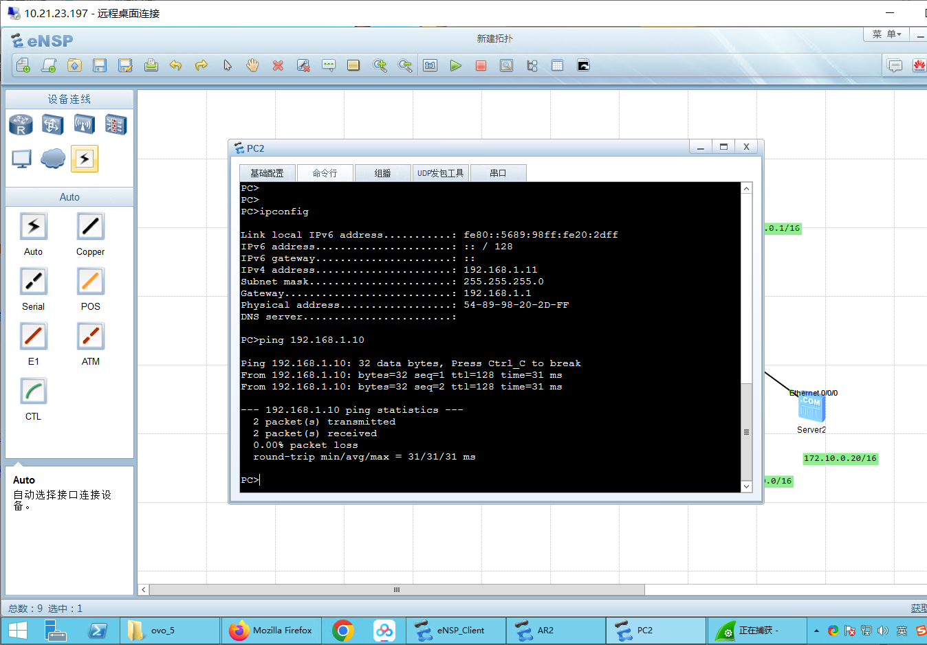
Task: Choose the ATM cable type
Action: click(x=90, y=337)
